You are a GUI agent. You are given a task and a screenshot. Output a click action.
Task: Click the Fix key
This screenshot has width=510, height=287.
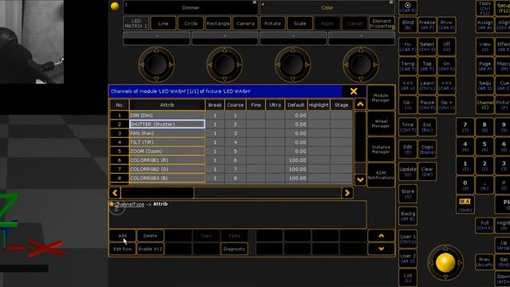[407, 46]
